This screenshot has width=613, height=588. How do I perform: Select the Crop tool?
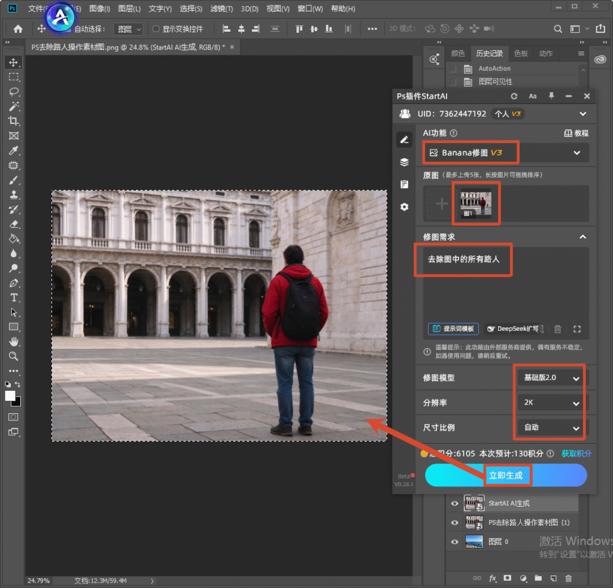click(14, 121)
